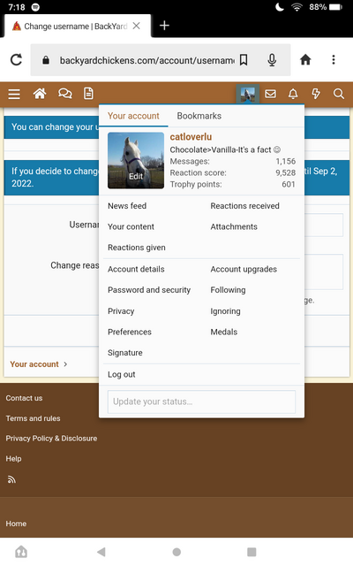Go to forum home via house icon
This screenshot has width=353, height=566.
(40, 94)
